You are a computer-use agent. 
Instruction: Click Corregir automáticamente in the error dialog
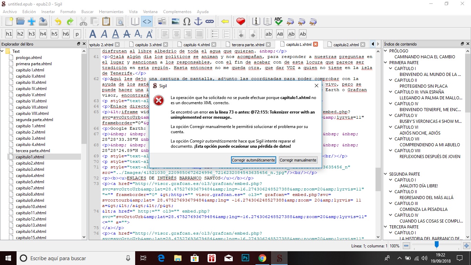pos(253,160)
